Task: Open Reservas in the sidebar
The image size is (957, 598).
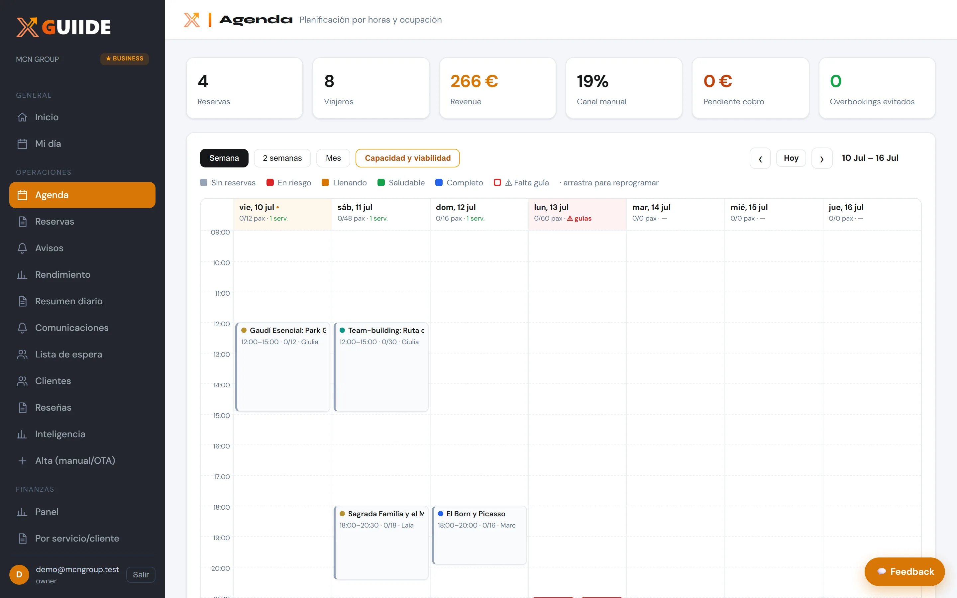Action: pyautogui.click(x=82, y=222)
